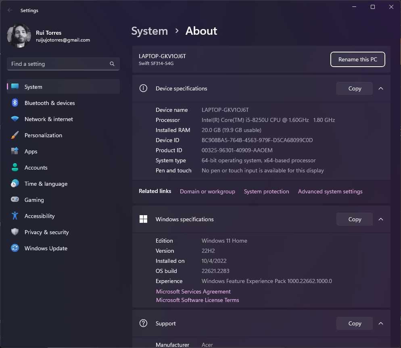Screen dimensions: 401x348
Task: Focus the Find a setting search box
Action: (x=63, y=64)
